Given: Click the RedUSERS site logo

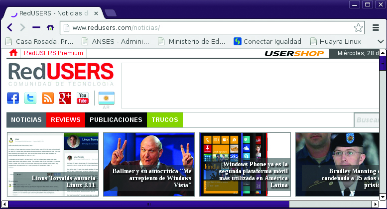Looking at the screenshot, I should (61, 75).
